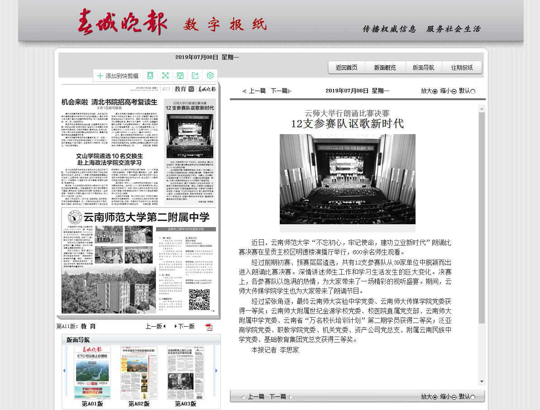540x410 pixels.
Task: Open the green settings gear icon
Action: [x=210, y=76]
